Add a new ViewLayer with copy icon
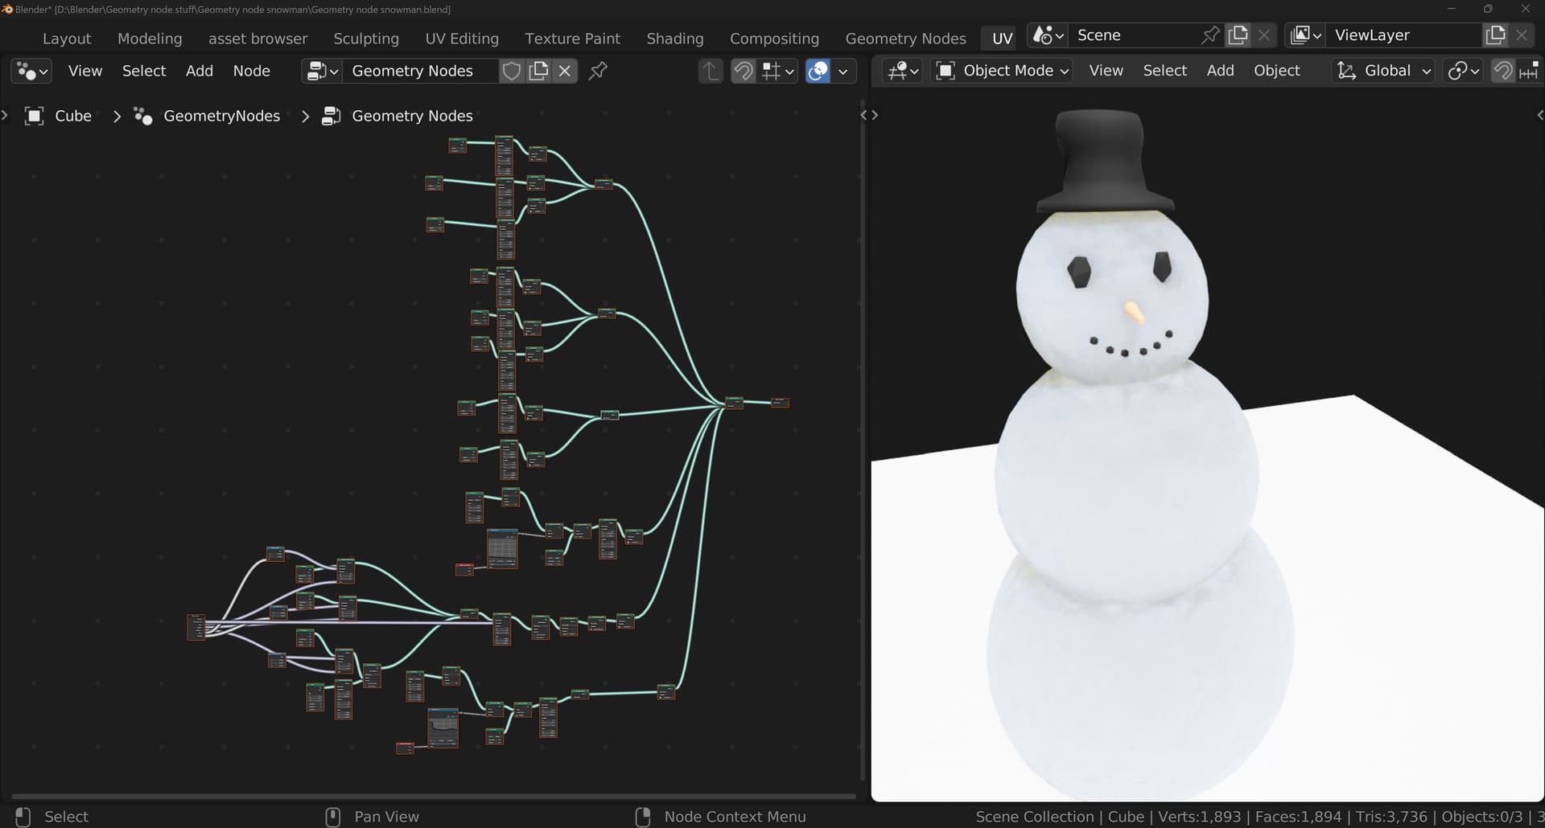This screenshot has height=828, width=1545. click(1495, 35)
